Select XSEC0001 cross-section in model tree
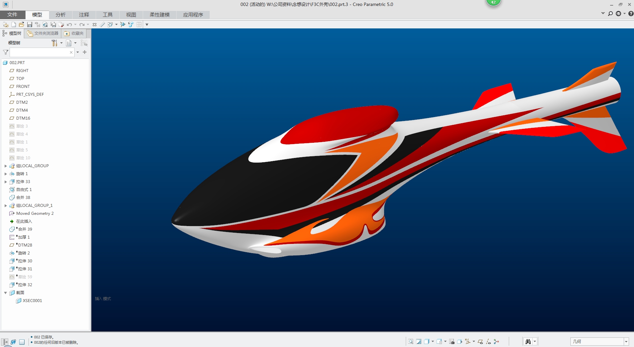This screenshot has width=634, height=347. [32, 301]
